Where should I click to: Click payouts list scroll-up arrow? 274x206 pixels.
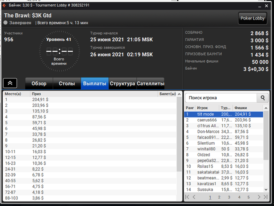point(179,94)
